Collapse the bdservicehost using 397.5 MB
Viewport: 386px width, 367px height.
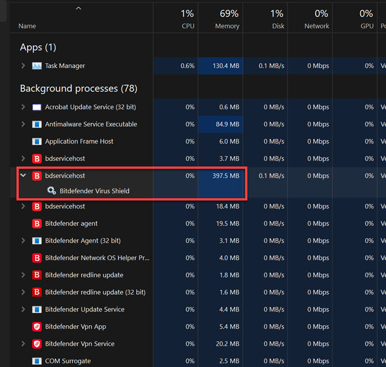point(23,176)
